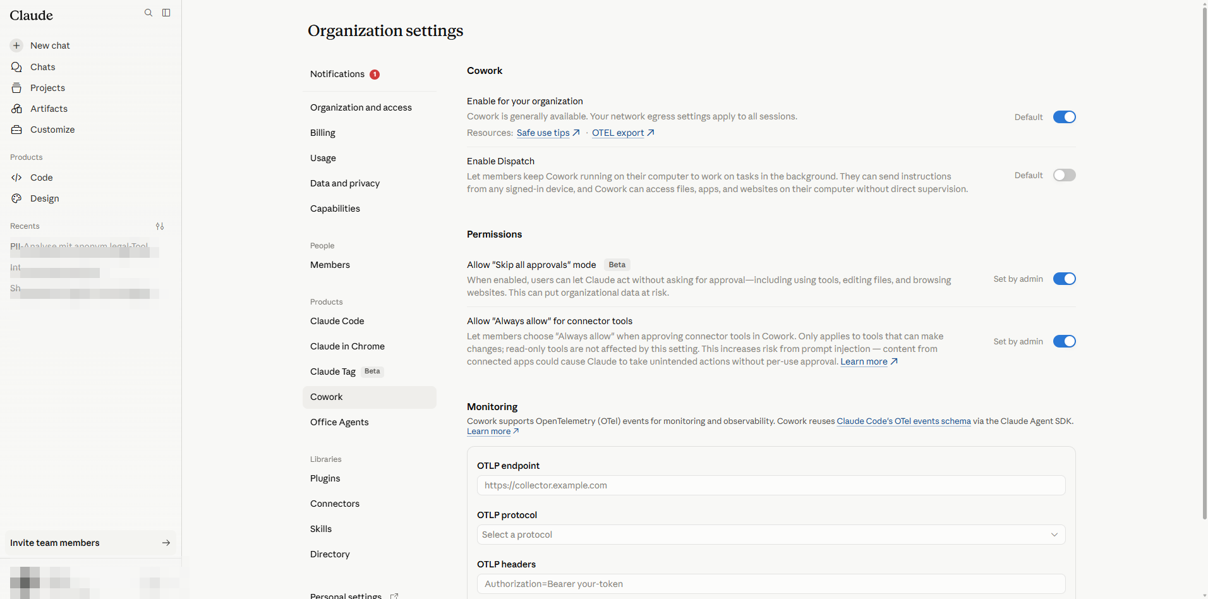Open Organization and access section

coord(370,107)
